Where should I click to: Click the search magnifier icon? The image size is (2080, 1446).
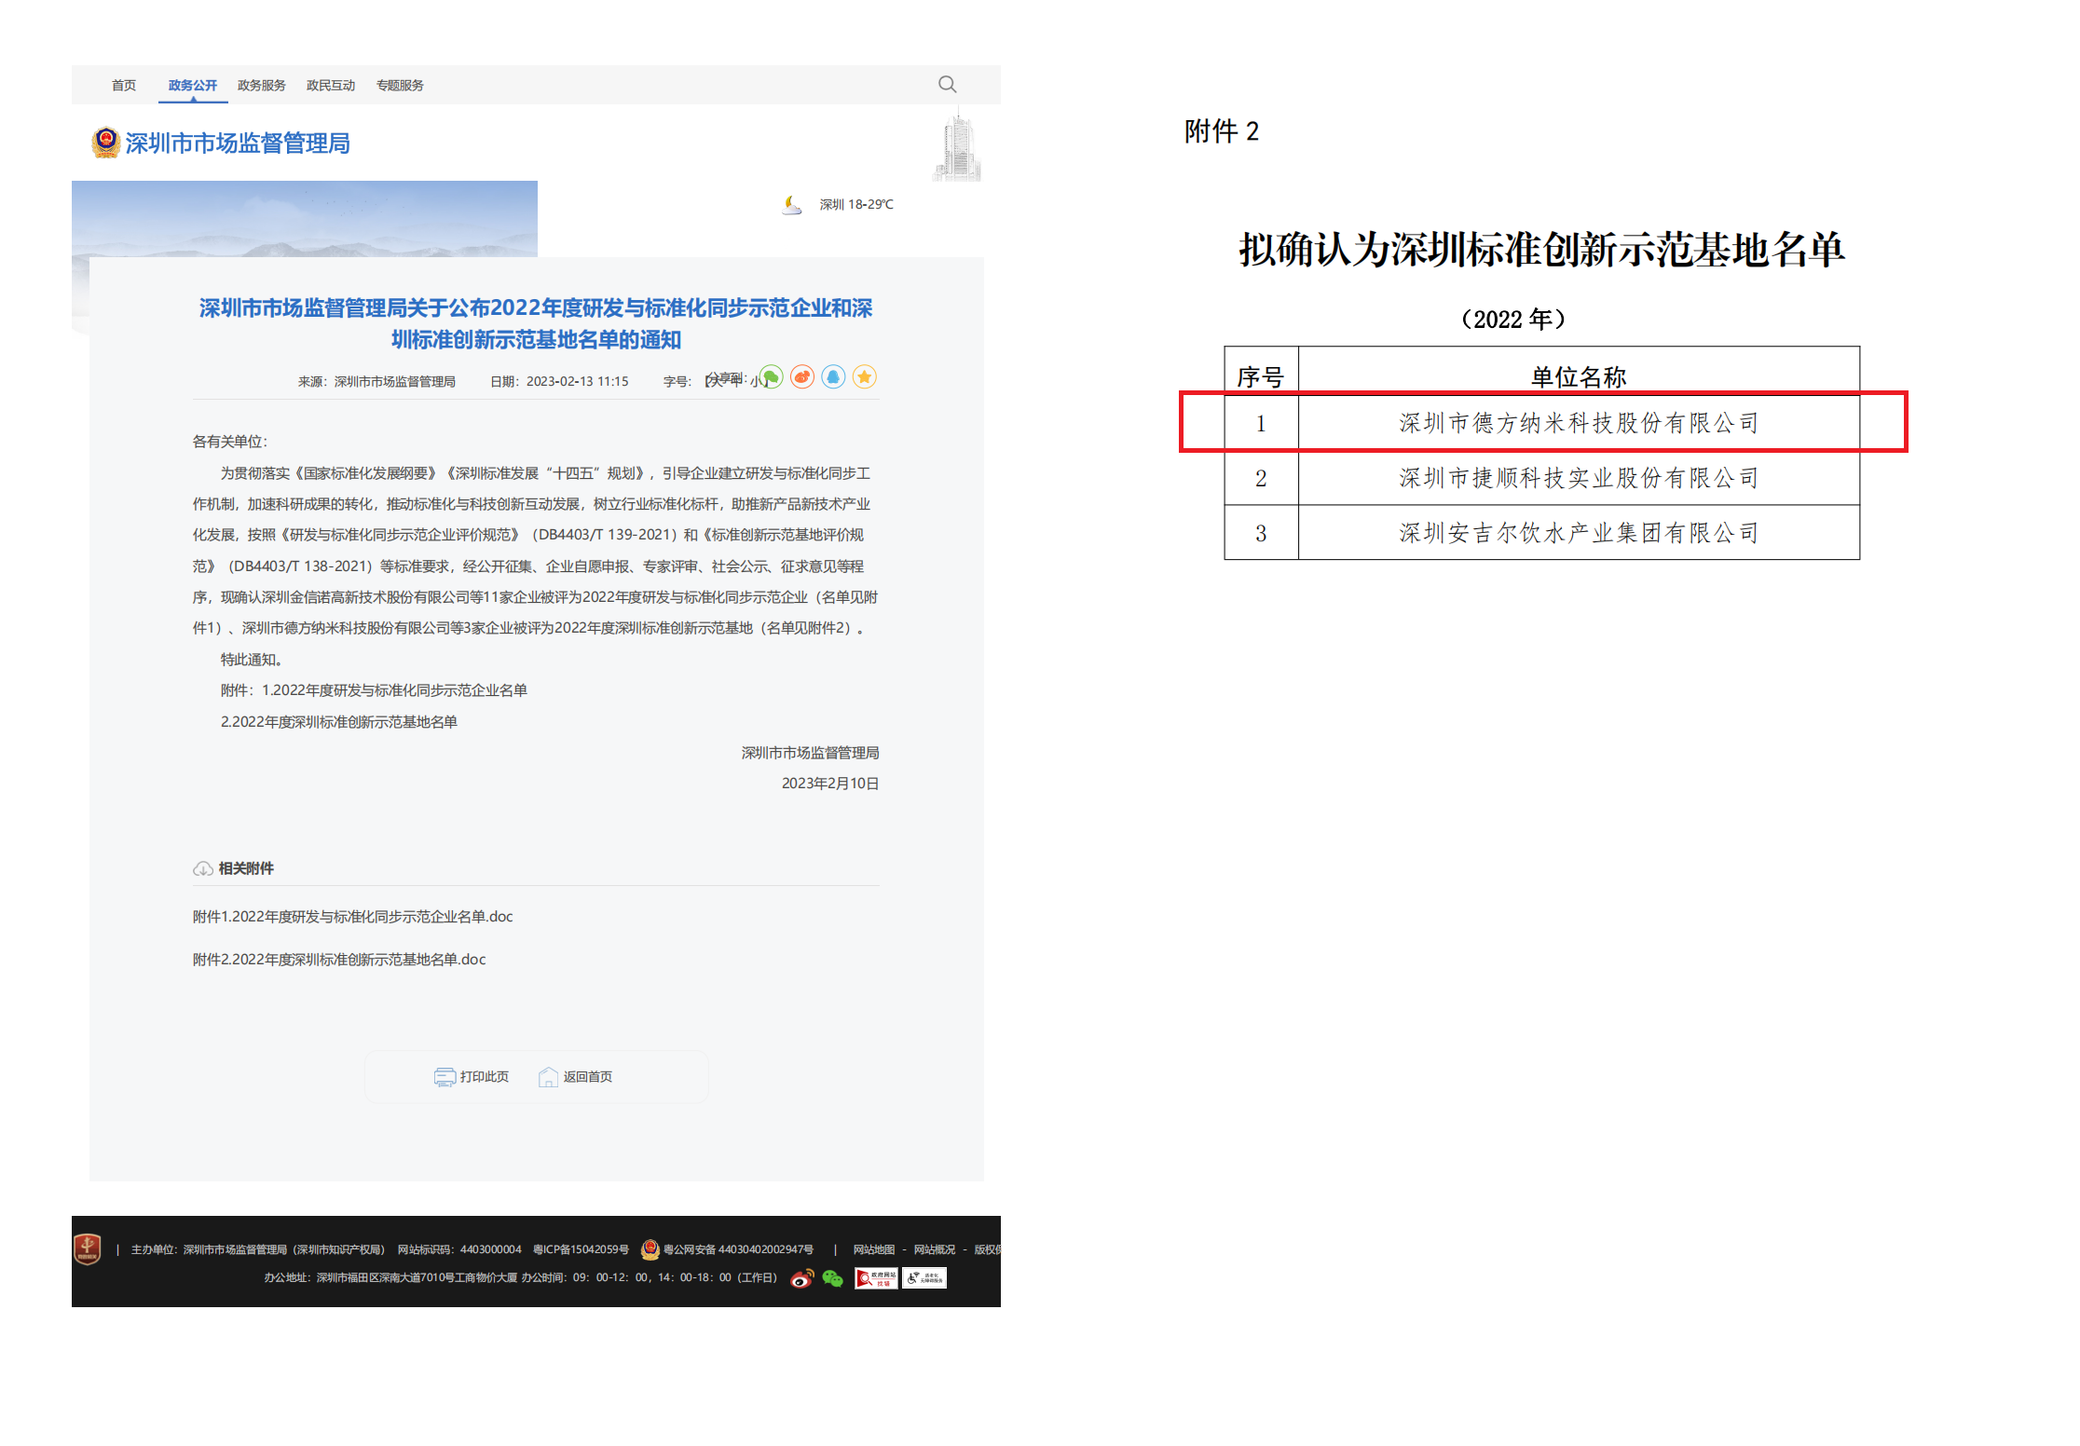coord(947,85)
